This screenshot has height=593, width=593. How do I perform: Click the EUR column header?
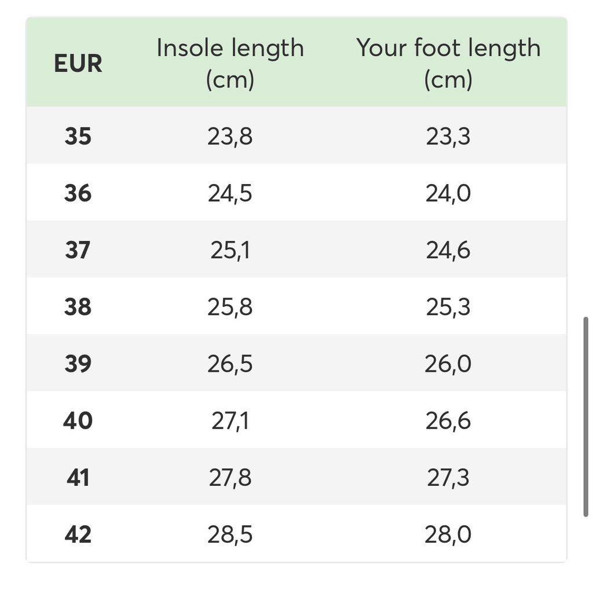click(78, 64)
